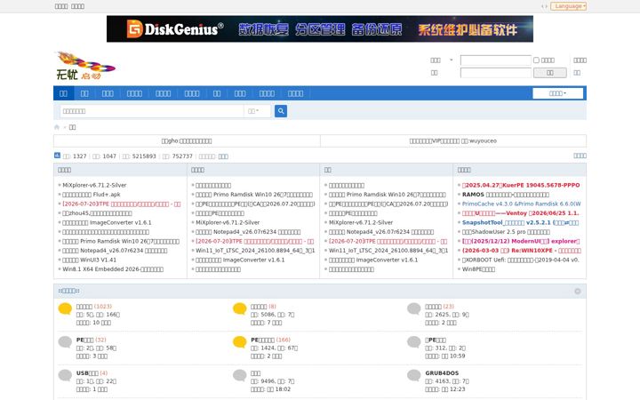Open the USB forum title with (4)

click(87, 373)
